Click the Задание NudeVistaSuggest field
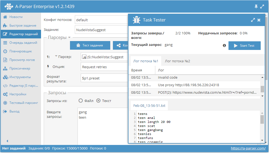The height and width of the screenshot is (153, 269). coord(101,30)
